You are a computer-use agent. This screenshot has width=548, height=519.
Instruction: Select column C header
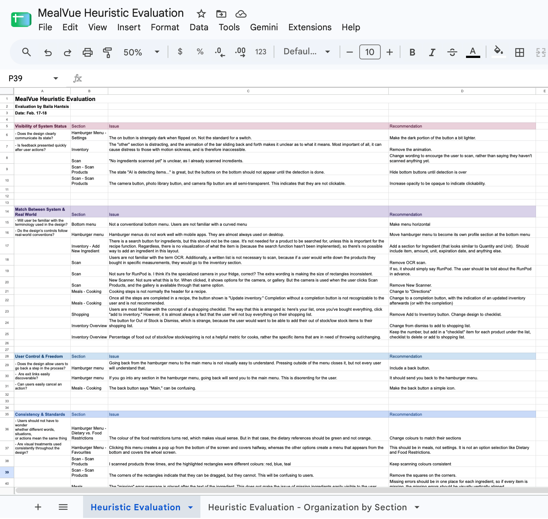click(248, 91)
